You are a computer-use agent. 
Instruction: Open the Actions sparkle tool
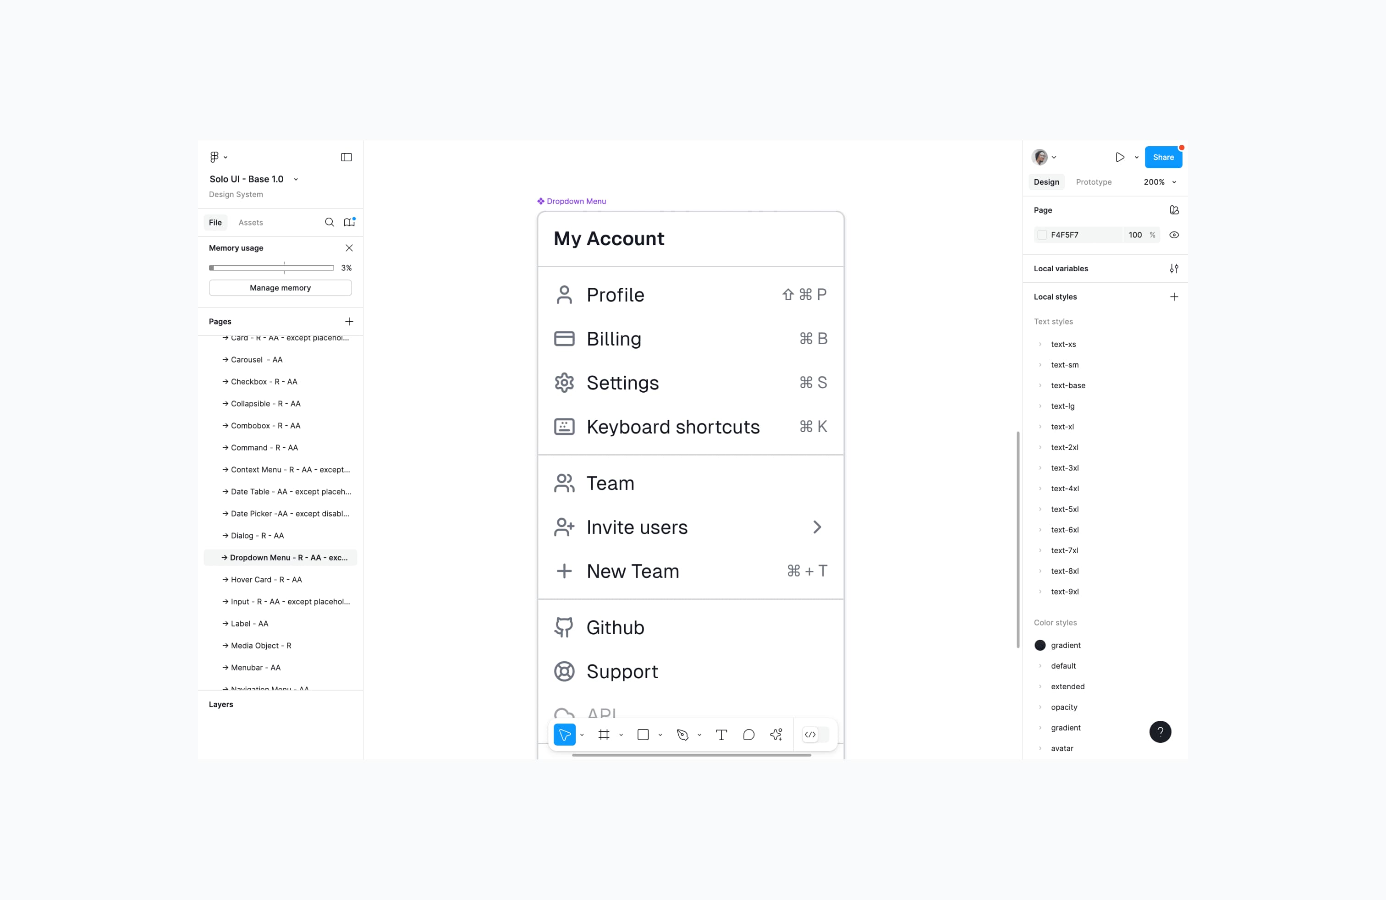[776, 735]
